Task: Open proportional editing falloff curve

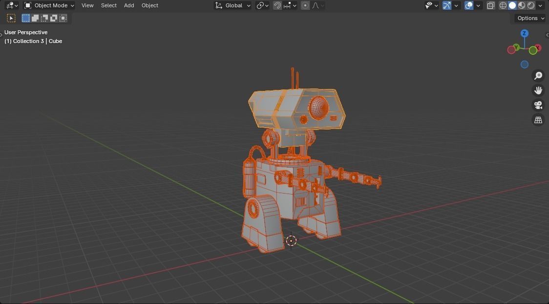Action: [318, 5]
